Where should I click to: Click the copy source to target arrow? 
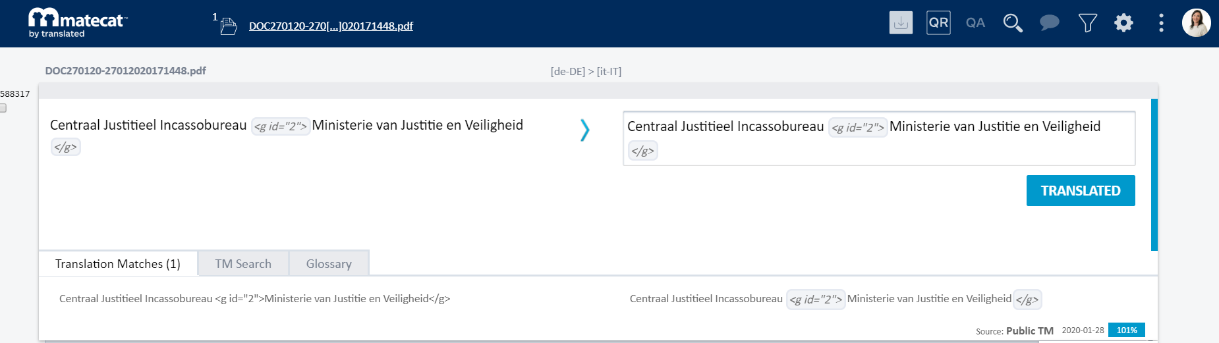pos(584,130)
